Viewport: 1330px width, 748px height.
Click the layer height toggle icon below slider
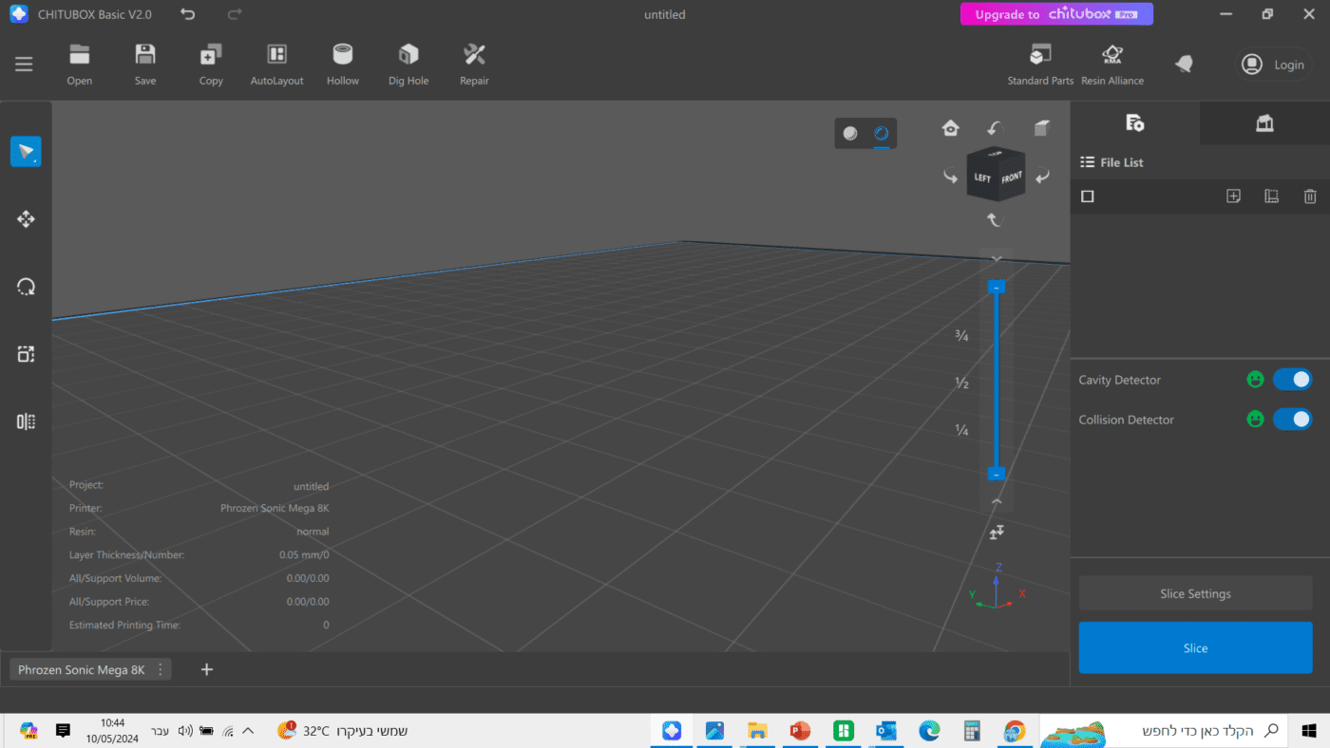[997, 533]
